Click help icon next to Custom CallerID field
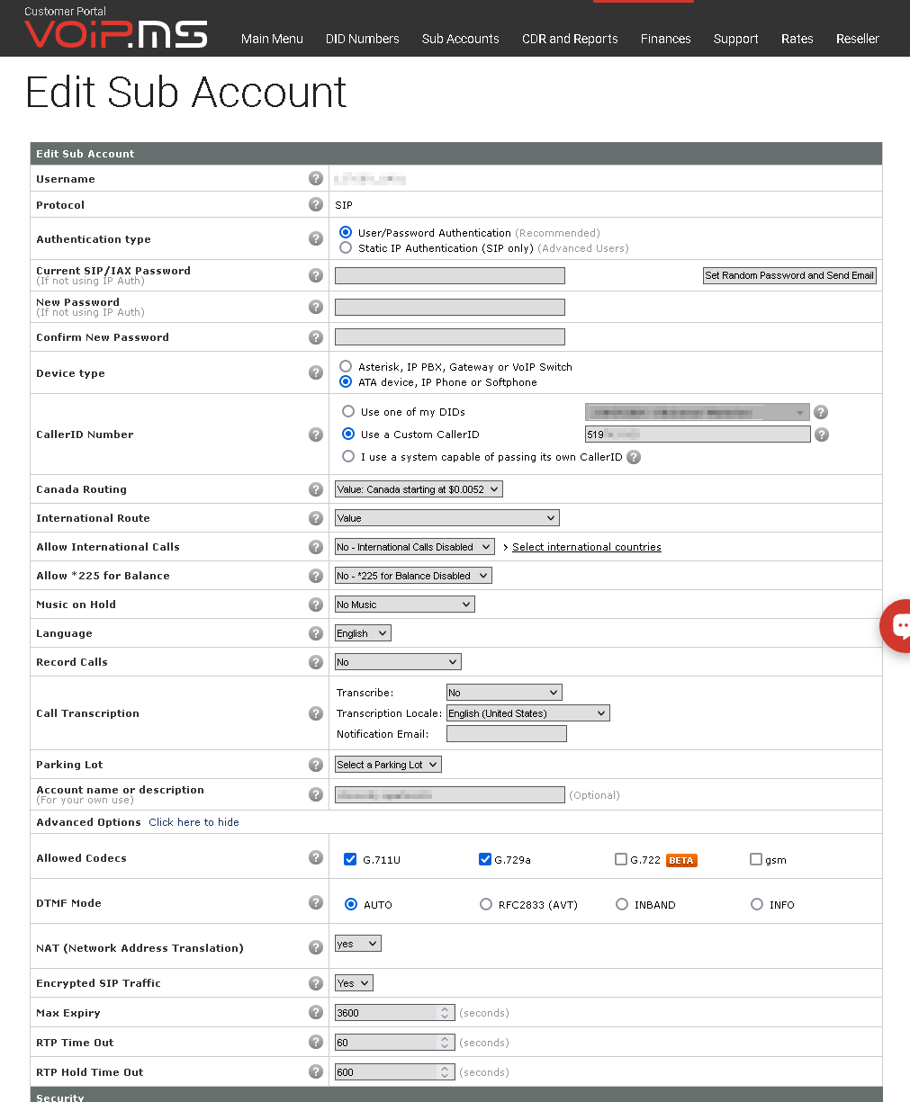Image resolution: width=910 pixels, height=1102 pixels. 820,435
